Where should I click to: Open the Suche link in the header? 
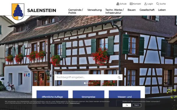point(161,4)
